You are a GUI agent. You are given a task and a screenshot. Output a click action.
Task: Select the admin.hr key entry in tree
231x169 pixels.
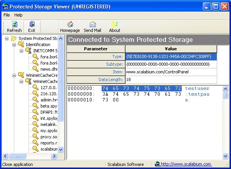tap(49, 99)
